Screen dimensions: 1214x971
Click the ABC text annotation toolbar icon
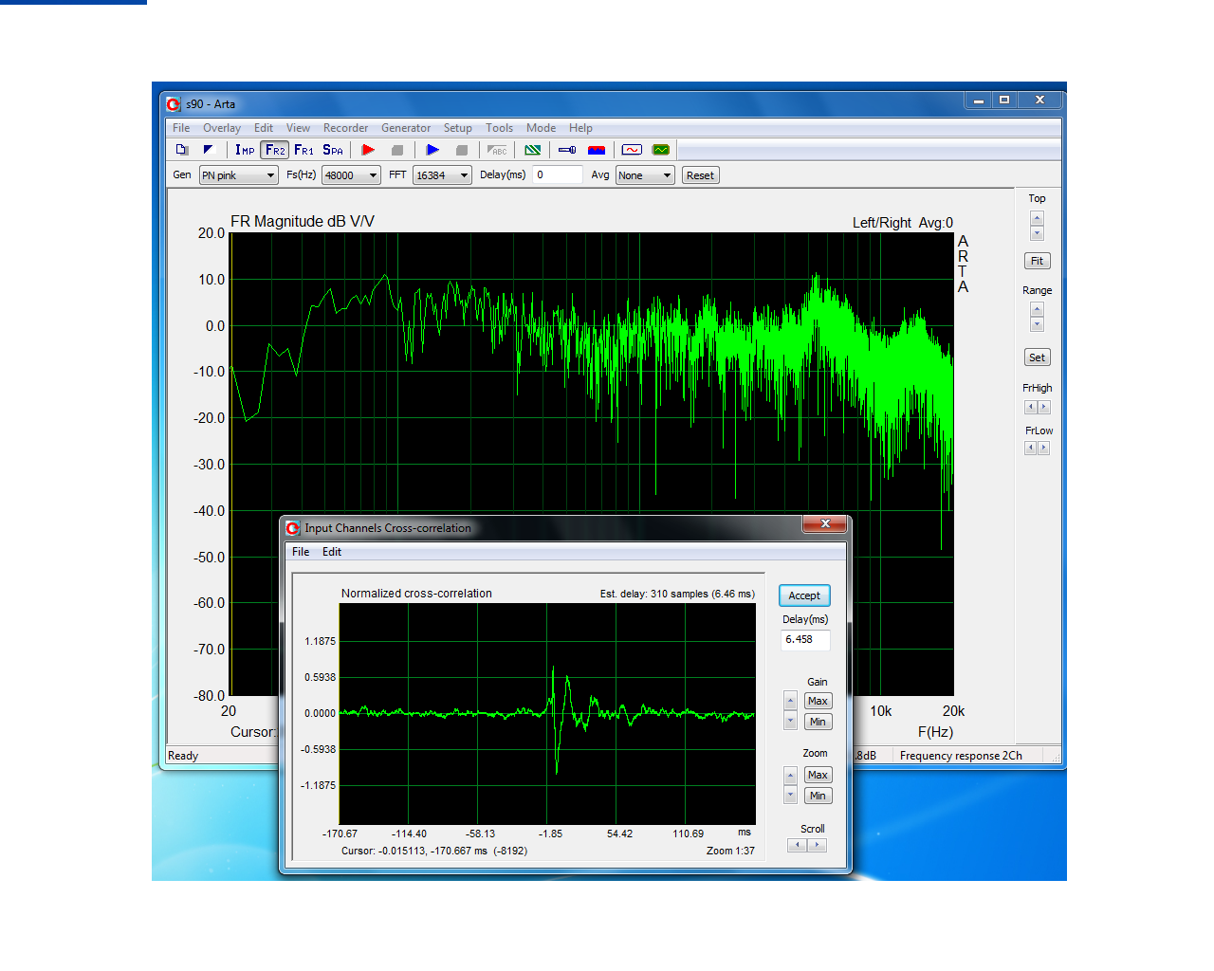[x=497, y=150]
